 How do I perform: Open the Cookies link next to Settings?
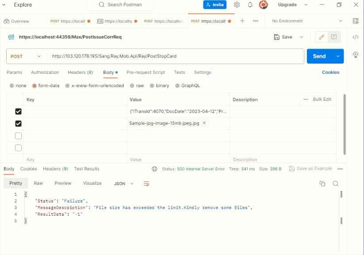pos(330,72)
